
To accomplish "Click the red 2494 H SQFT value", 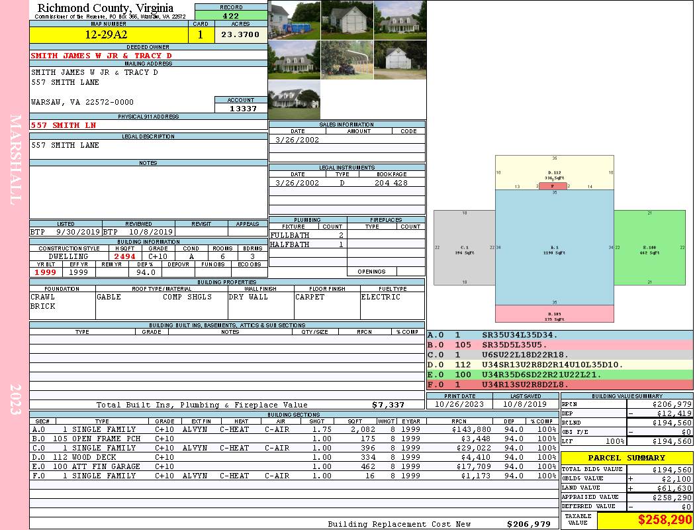I will point(124,256).
